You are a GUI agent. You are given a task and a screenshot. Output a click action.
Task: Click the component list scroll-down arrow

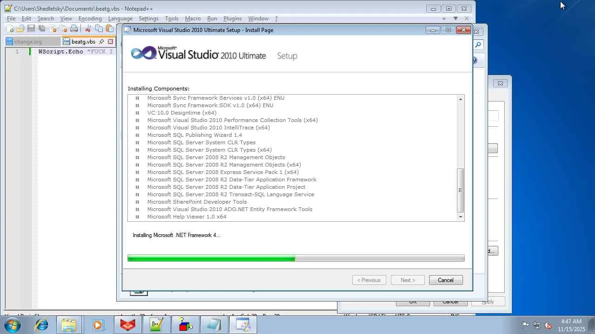click(461, 217)
